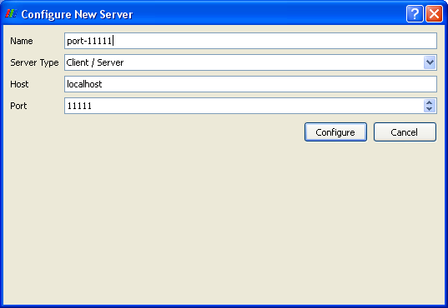Viewport: 448px width, 308px height.
Task: Click the ParaView icon in title bar
Action: [11, 13]
